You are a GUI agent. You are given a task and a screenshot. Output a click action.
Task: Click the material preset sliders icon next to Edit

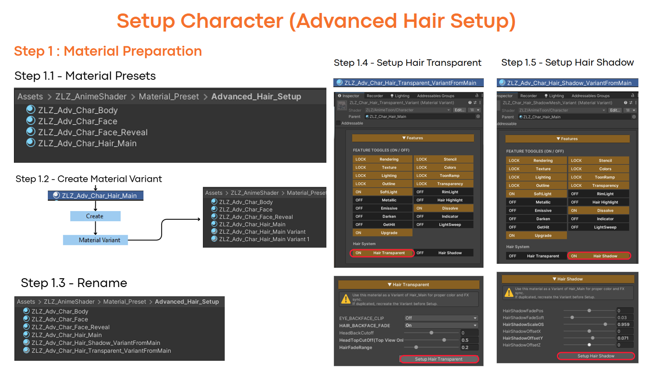(473, 110)
